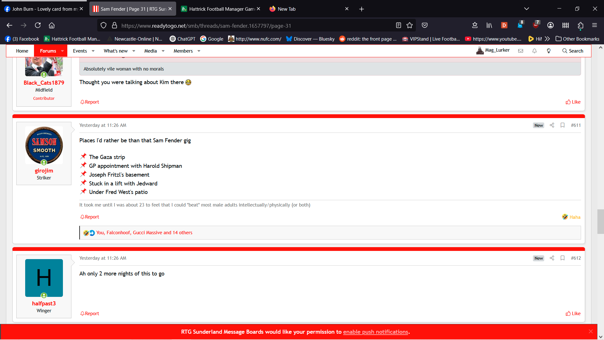Viewport: 604px width, 340px height.
Task: Expand the Members dropdown arrow
Action: (x=199, y=51)
